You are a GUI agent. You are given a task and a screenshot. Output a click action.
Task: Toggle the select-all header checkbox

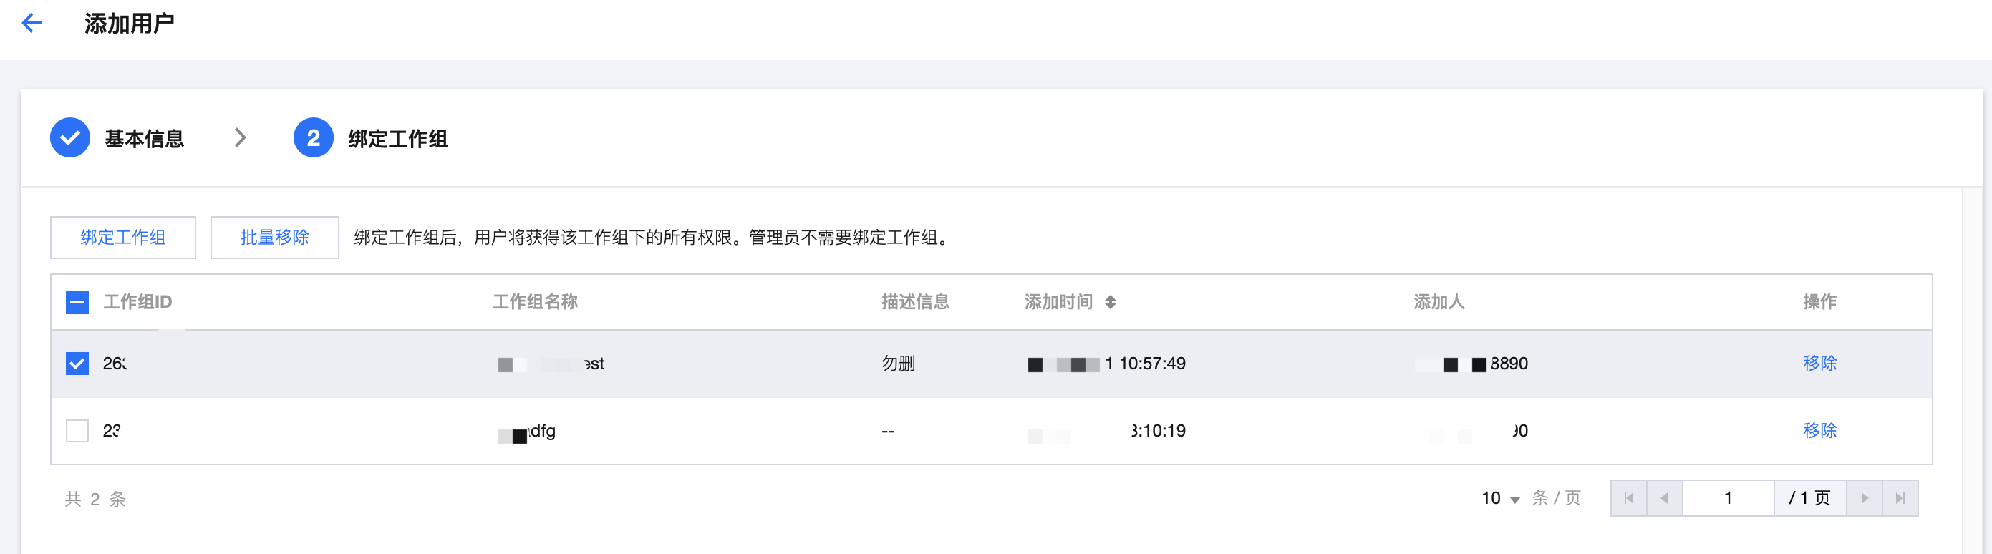click(x=77, y=302)
